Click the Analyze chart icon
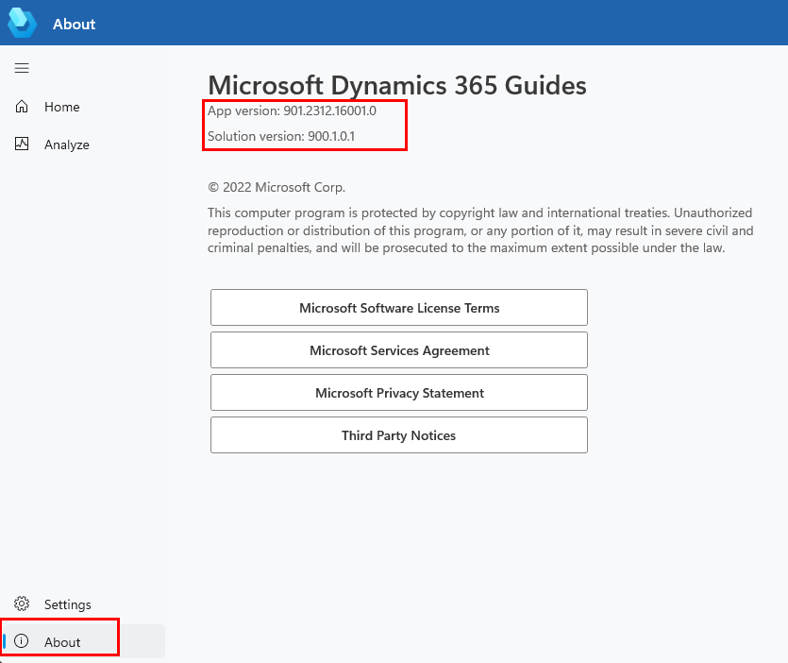The height and width of the screenshot is (663, 788). pyautogui.click(x=22, y=144)
